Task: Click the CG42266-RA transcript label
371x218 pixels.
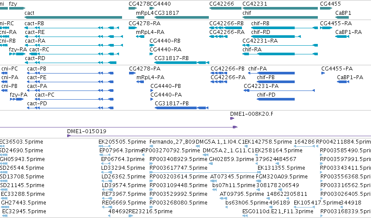Action: [227, 32]
